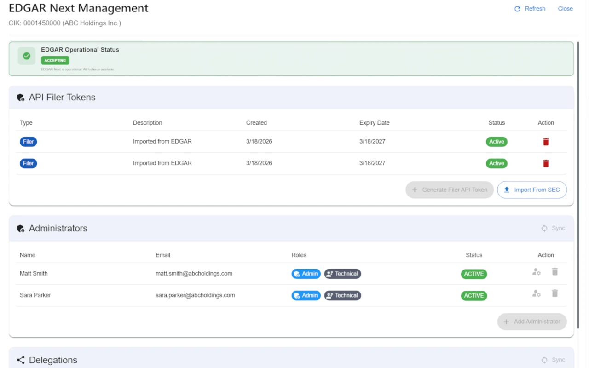Click Sara Parker's delete trash icon
This screenshot has height=368, width=589.
pyautogui.click(x=555, y=293)
